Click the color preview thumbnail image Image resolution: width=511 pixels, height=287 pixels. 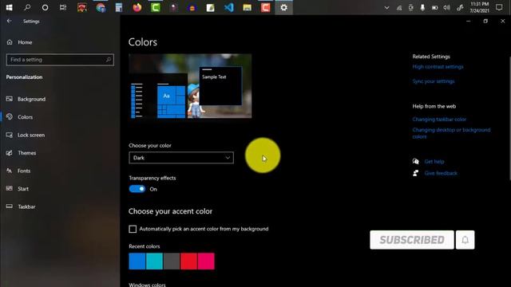tap(190, 86)
